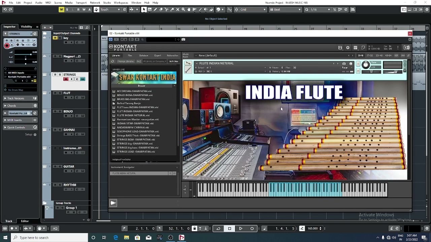Mute the key track
This screenshot has height=242, width=431.
[55, 38]
